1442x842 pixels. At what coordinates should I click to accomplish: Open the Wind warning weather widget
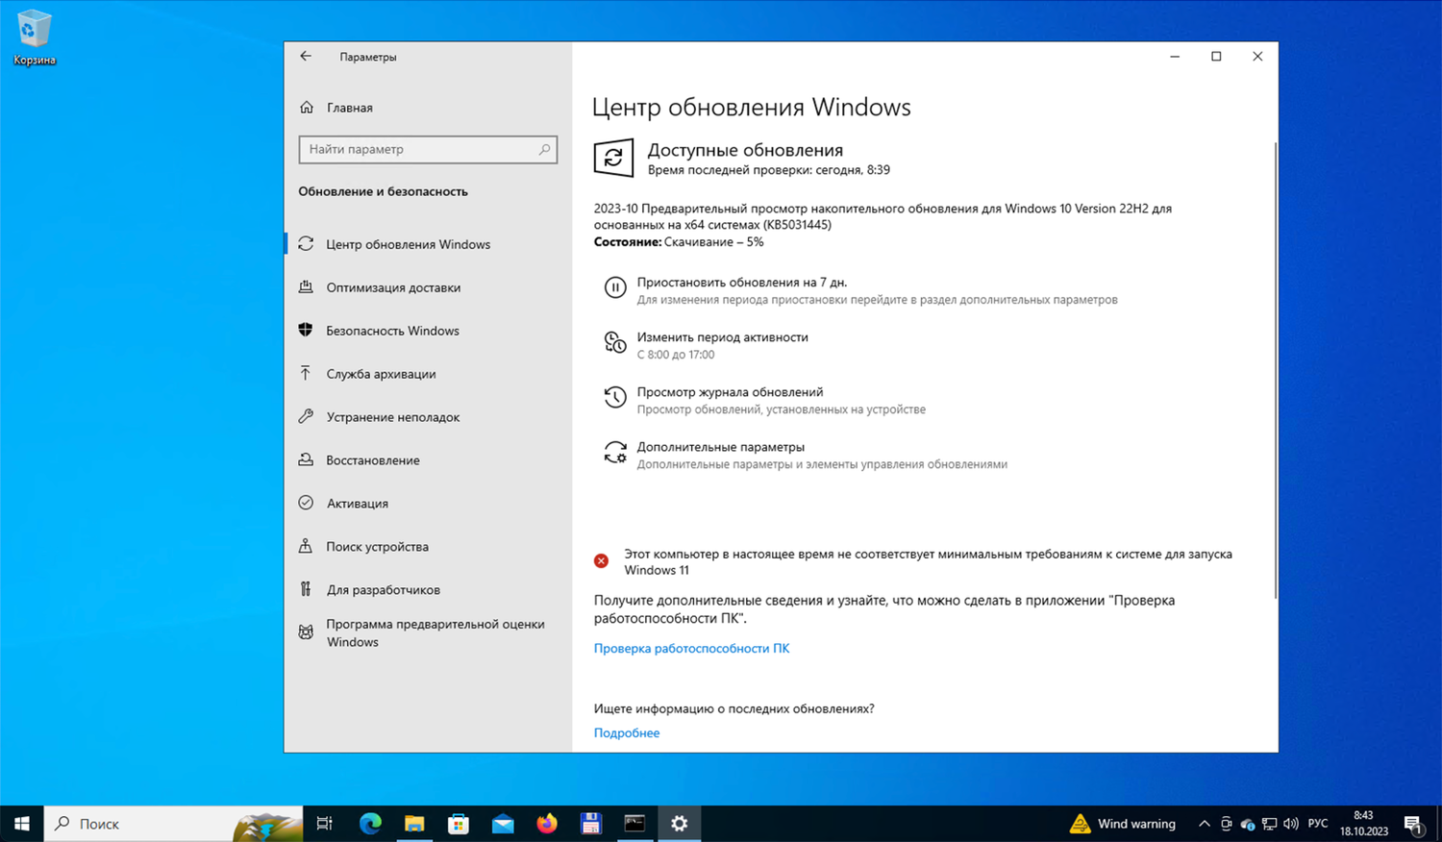(x=1123, y=824)
